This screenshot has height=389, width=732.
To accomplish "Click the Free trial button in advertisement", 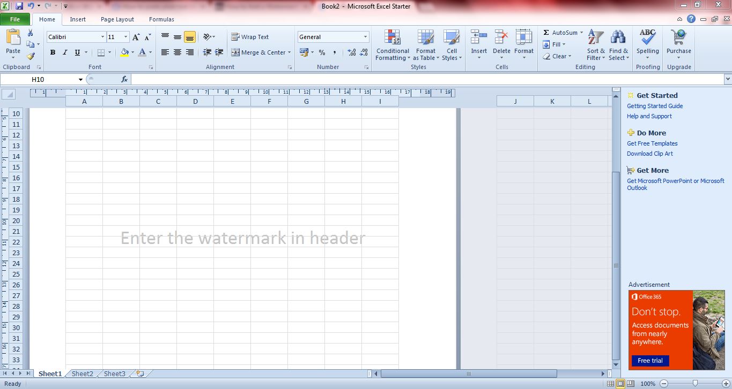I will [650, 361].
